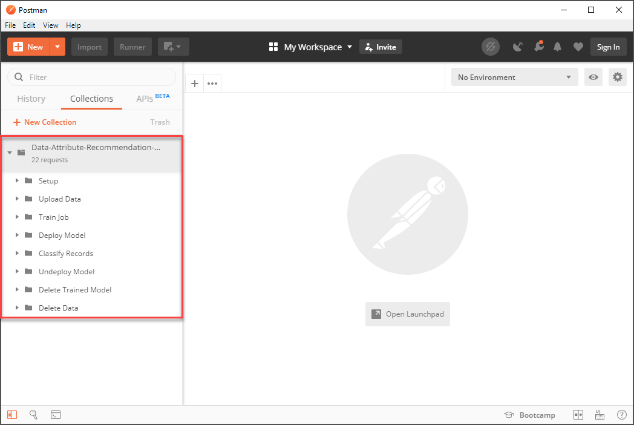The width and height of the screenshot is (634, 425).
Task: Click the sync status offline icon
Action: [x=491, y=47]
